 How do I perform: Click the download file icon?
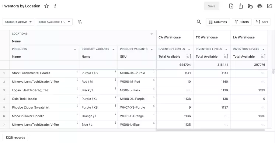(231, 6)
